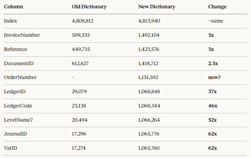Click the JournalID row label

(x=16, y=134)
